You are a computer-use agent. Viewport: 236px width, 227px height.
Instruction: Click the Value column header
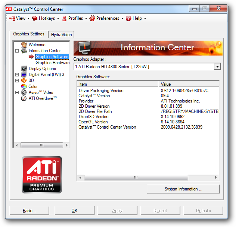point(189,84)
